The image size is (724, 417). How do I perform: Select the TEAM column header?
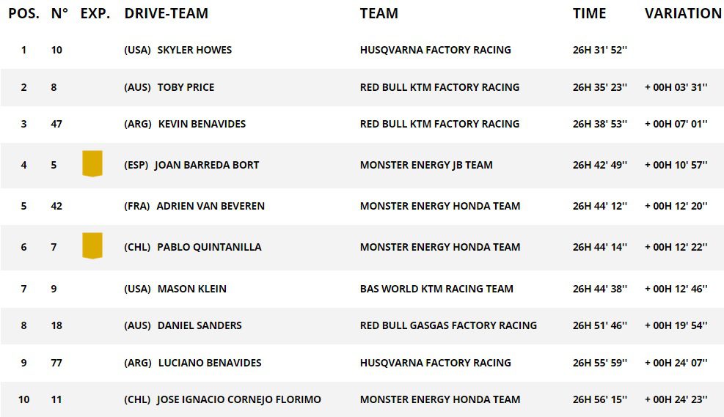point(379,13)
